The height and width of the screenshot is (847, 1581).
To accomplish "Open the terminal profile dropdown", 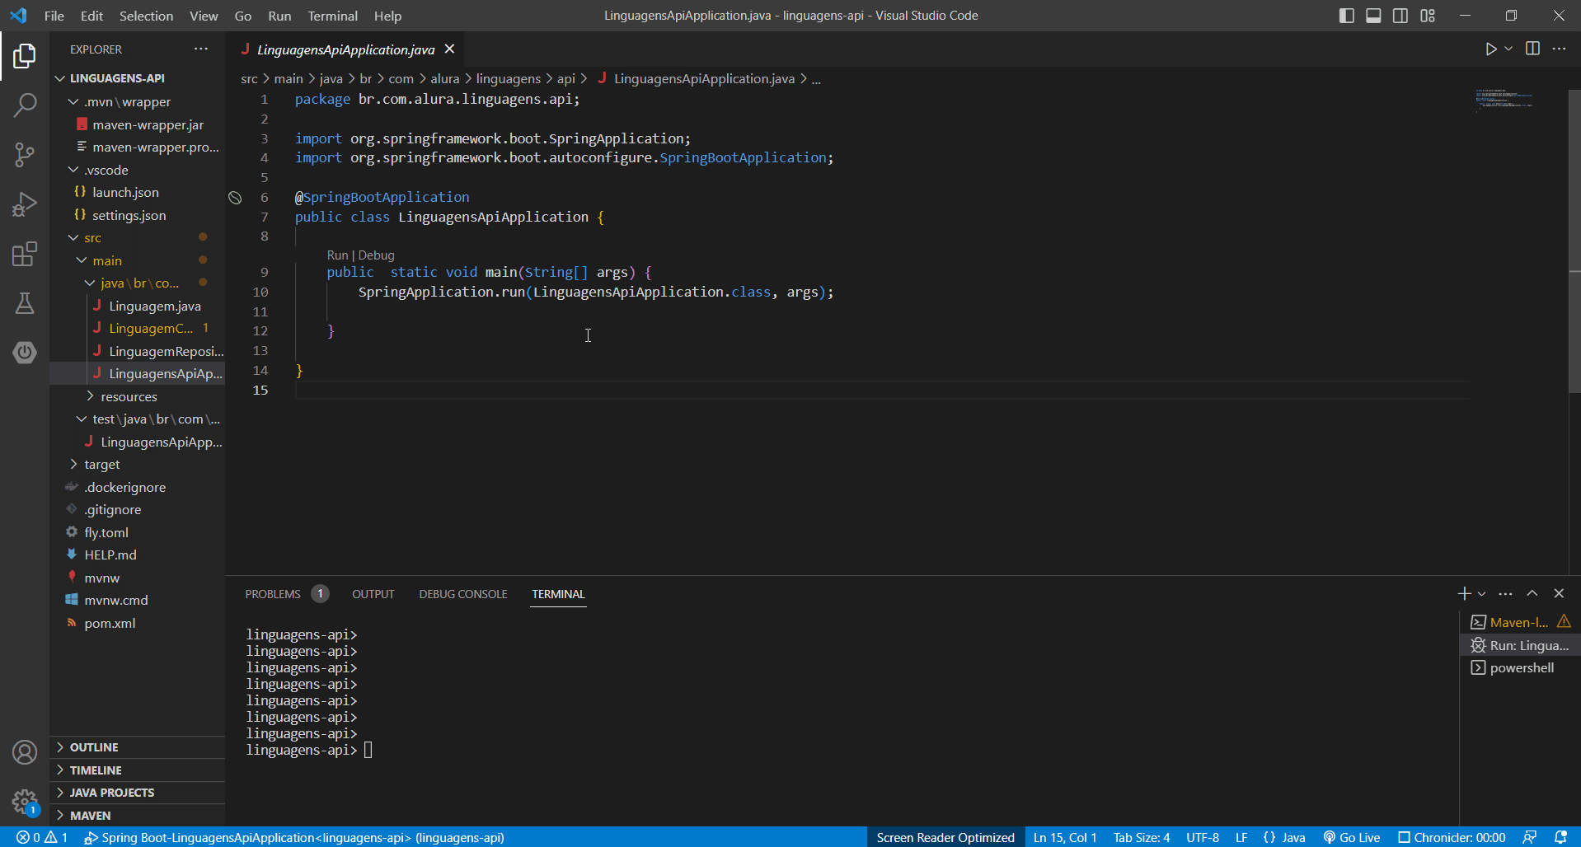I will (x=1480, y=593).
